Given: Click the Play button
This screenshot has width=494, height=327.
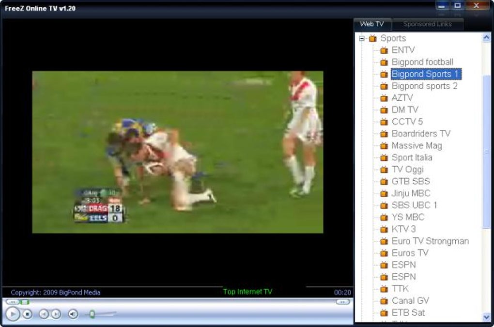Looking at the screenshot, I should pyautogui.click(x=13, y=314).
